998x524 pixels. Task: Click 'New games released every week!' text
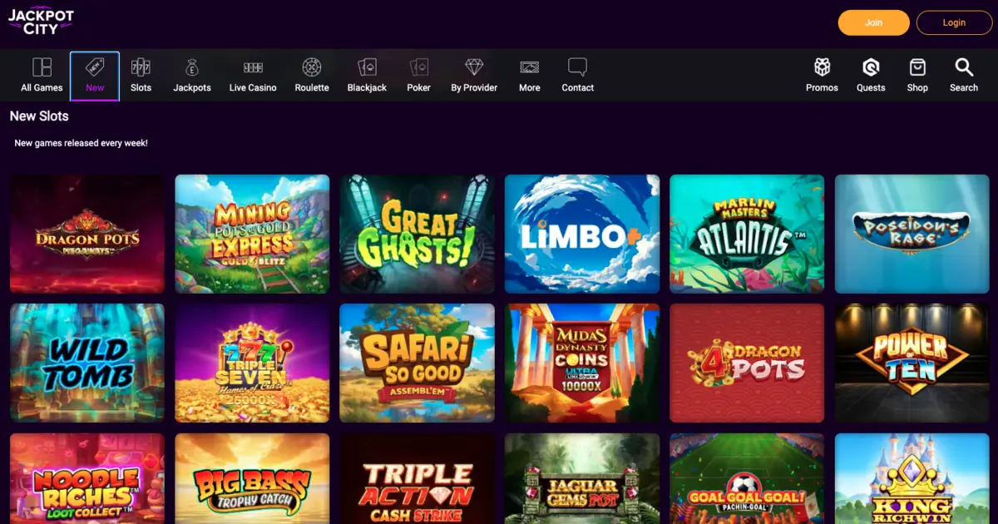tap(81, 143)
